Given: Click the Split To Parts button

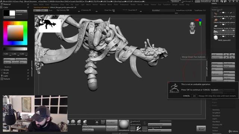Looking at the screenshot, I should [x=94, y=127].
